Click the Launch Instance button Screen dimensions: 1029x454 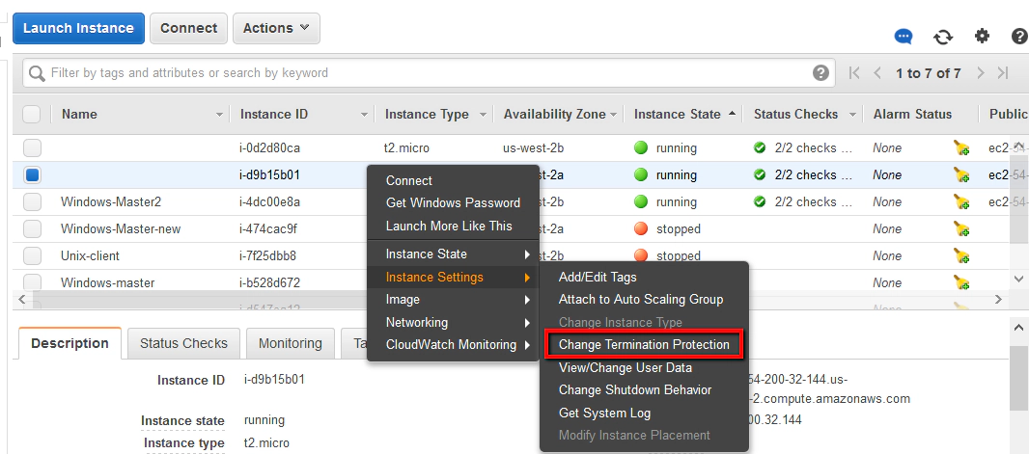click(x=78, y=28)
